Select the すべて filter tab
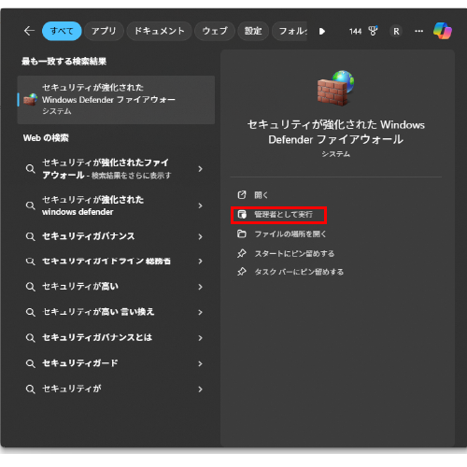Image resolution: width=467 pixels, height=467 pixels. (62, 31)
